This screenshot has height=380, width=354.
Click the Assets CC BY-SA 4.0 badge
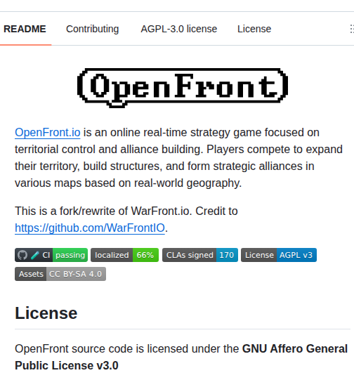[60, 274]
